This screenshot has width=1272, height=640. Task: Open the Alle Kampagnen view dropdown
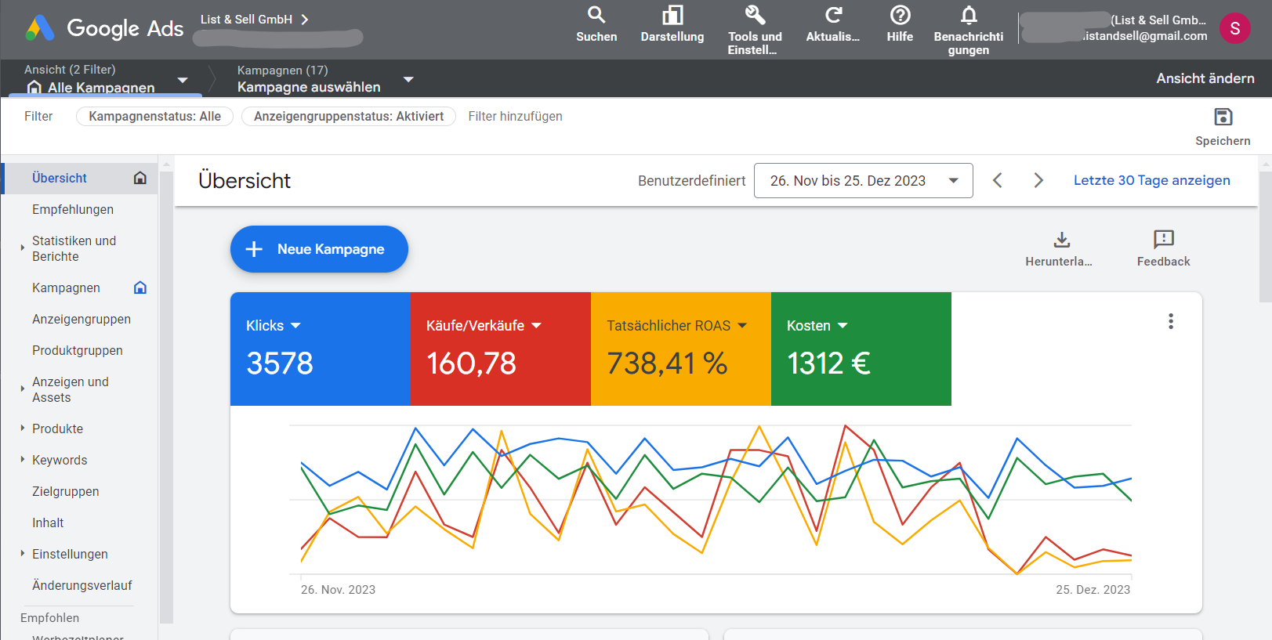[x=183, y=80]
